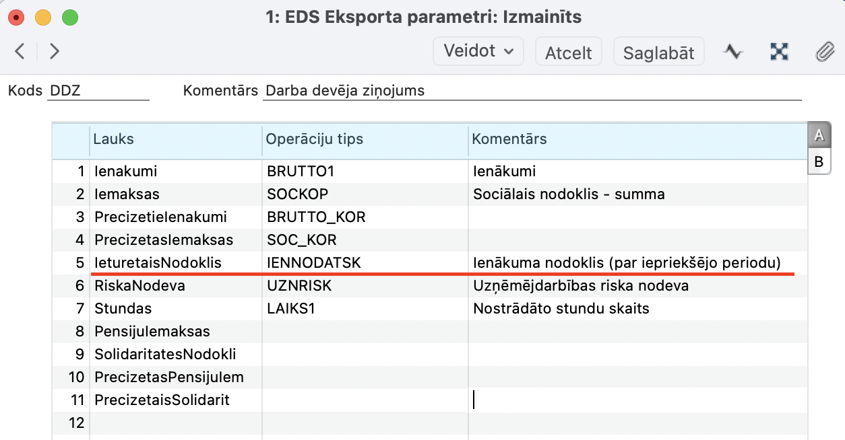Select row number 7
Image resolution: width=845 pixels, height=440 pixels.
pyautogui.click(x=80, y=309)
